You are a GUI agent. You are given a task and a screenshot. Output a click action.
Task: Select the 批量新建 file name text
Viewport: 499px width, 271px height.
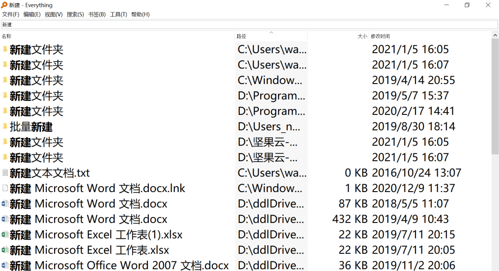pos(31,127)
